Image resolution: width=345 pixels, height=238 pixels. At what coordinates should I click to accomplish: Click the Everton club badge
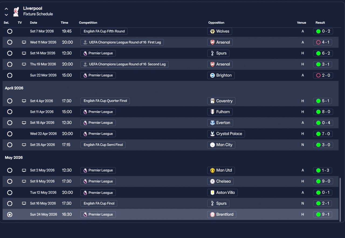(x=212, y=123)
